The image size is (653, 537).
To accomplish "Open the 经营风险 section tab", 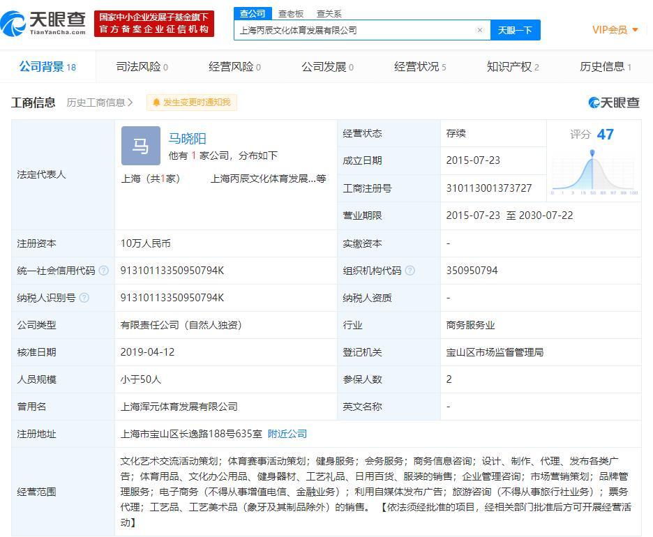I will [x=235, y=67].
